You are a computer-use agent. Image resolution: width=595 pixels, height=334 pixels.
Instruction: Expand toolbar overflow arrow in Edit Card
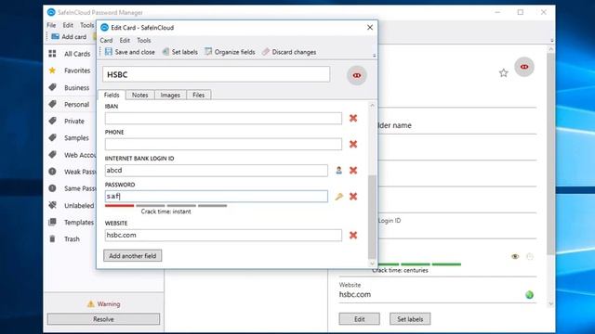(x=374, y=56)
